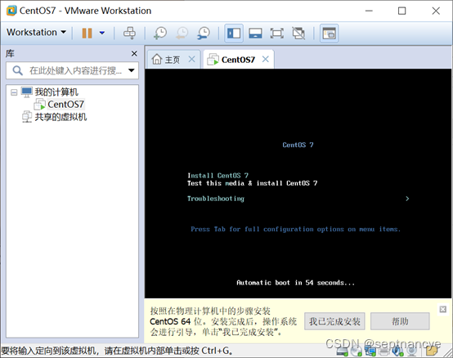Select the CentOS7 VM in library tree

point(65,105)
